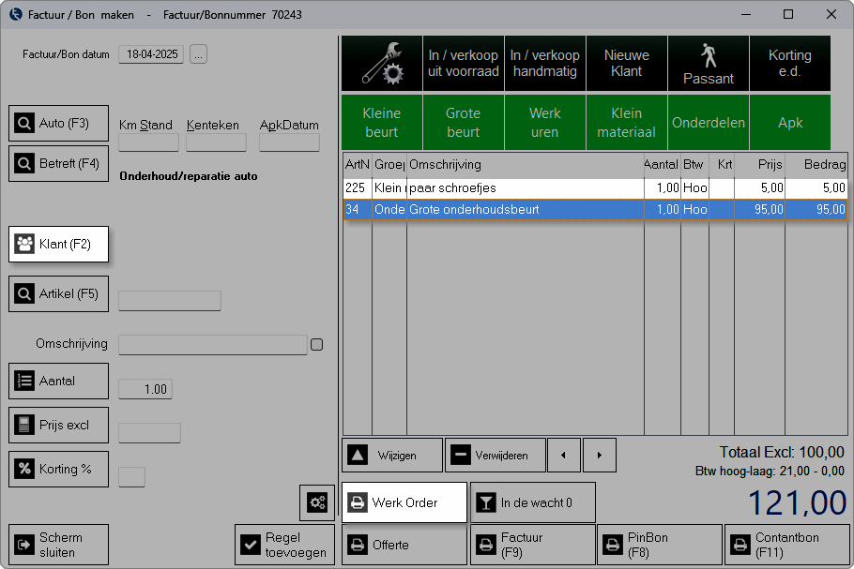Select In / verkoop uit voorraad
854x569 pixels.
[463, 63]
